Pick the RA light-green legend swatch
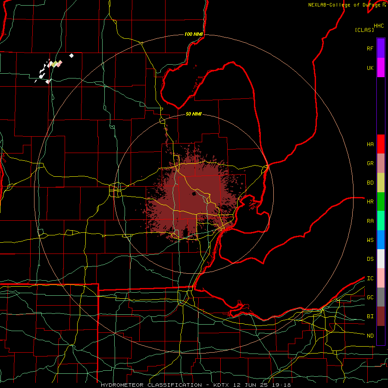 click(381, 221)
